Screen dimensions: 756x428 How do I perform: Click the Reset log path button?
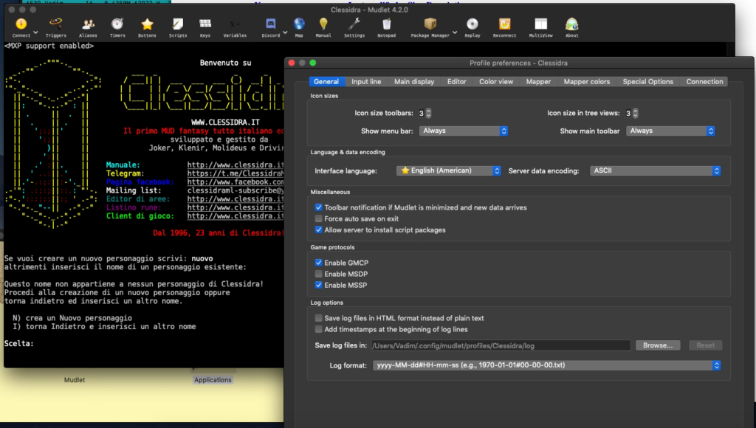pyautogui.click(x=705, y=345)
